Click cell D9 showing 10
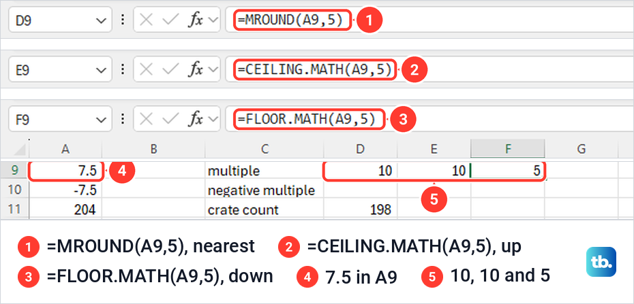Viewport: 634px width, 304px height. pyautogui.click(x=360, y=171)
